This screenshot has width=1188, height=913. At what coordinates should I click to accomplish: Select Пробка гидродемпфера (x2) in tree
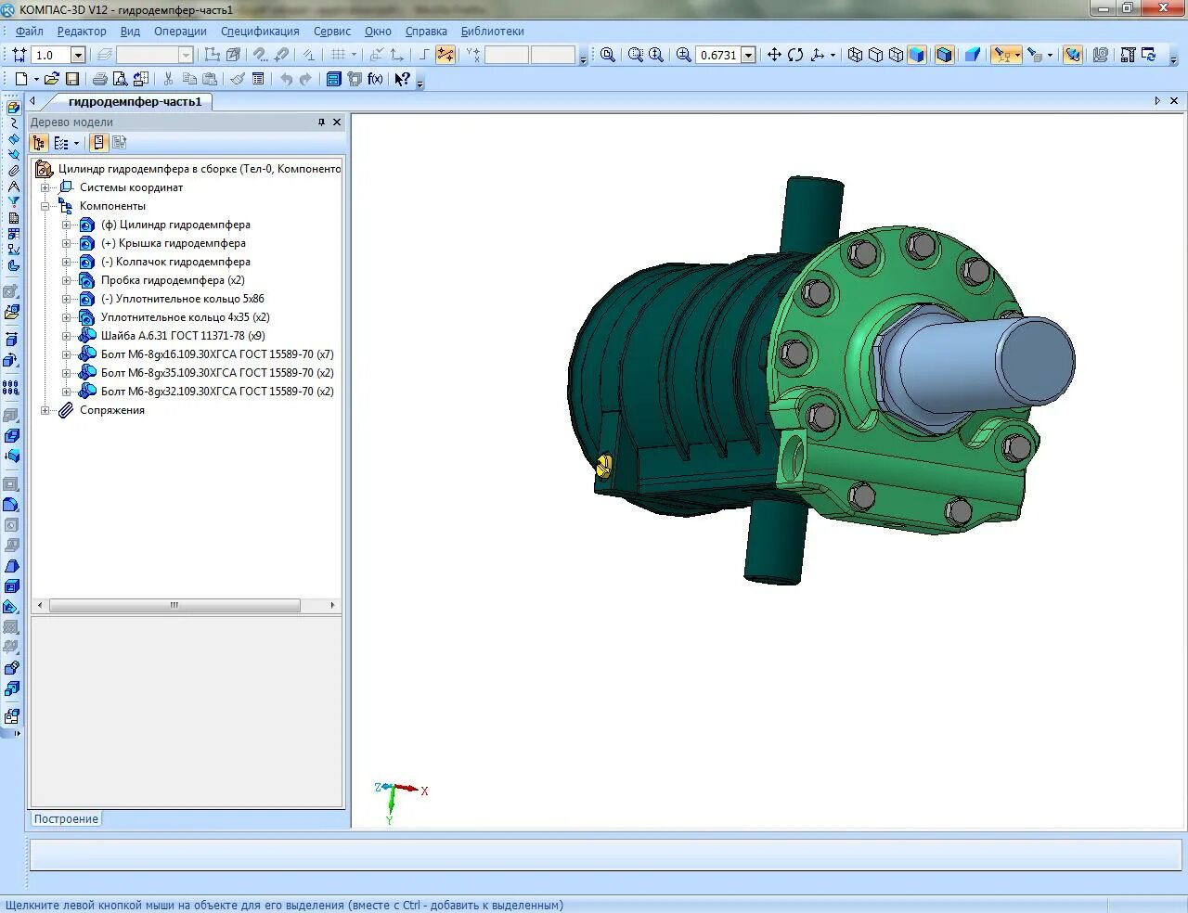(x=173, y=280)
